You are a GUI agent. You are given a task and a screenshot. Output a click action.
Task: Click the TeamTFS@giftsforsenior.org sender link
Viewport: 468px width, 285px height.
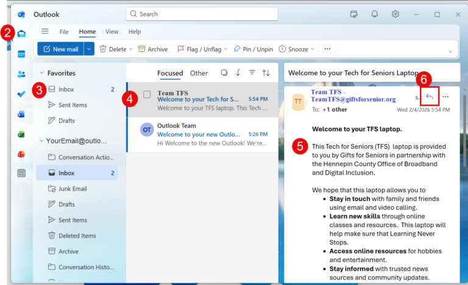[353, 99]
